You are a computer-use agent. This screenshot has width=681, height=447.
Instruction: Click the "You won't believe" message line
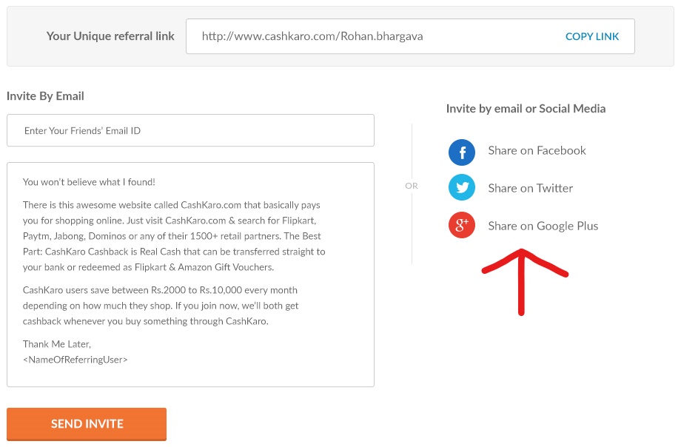(x=89, y=182)
